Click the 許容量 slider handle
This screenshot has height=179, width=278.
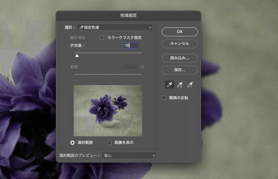[x=77, y=56]
